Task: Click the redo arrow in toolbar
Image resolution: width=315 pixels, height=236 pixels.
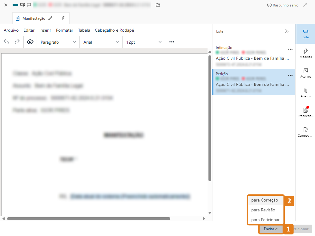Action: [x=17, y=42]
